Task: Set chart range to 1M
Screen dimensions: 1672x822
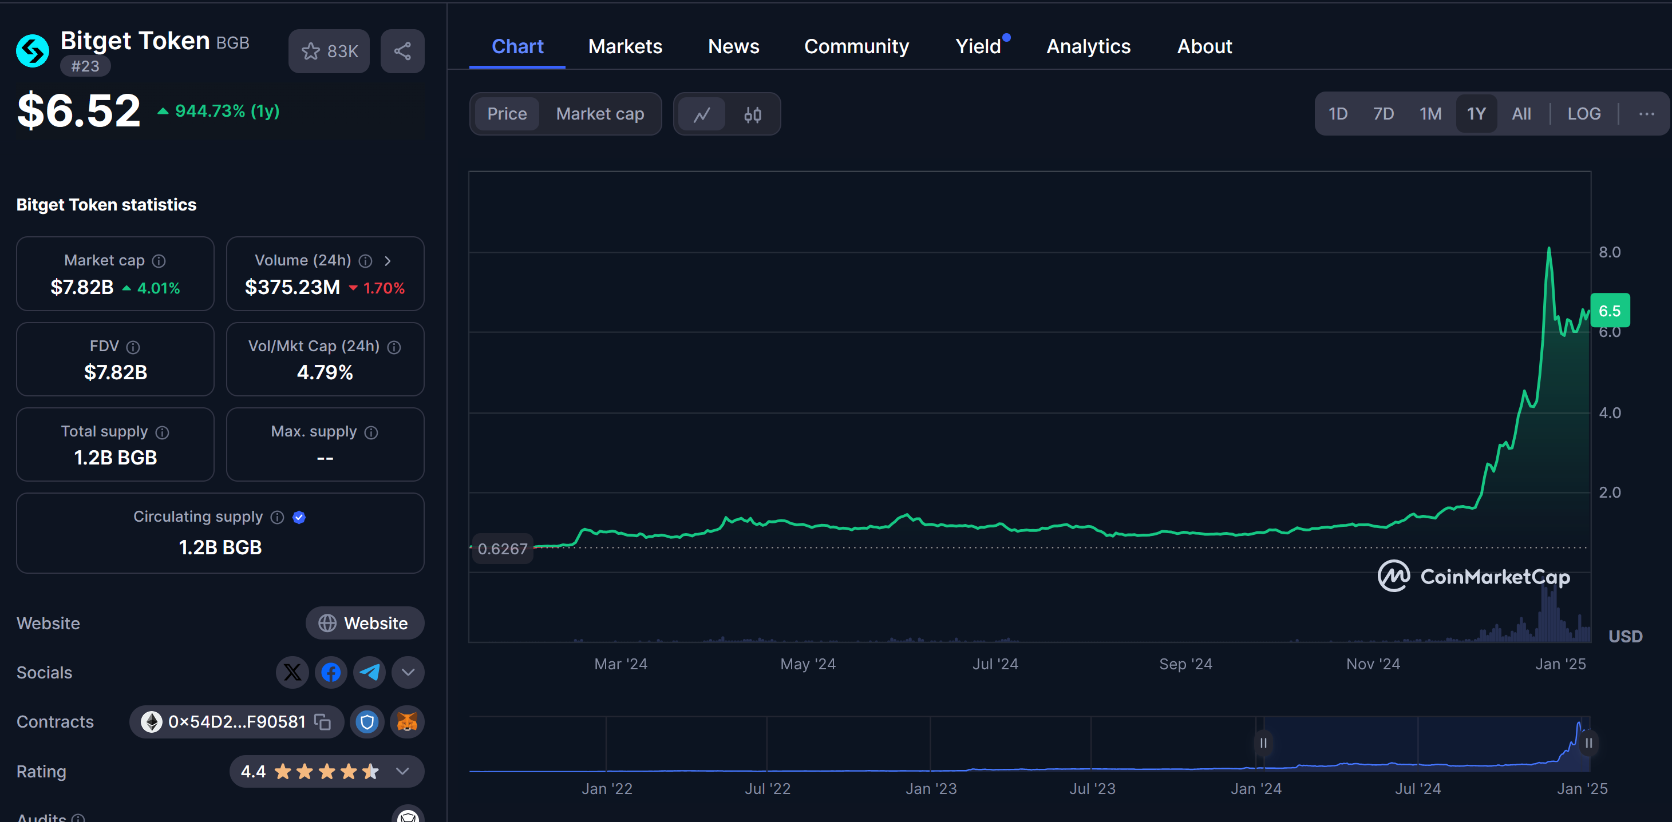Action: click(1430, 114)
